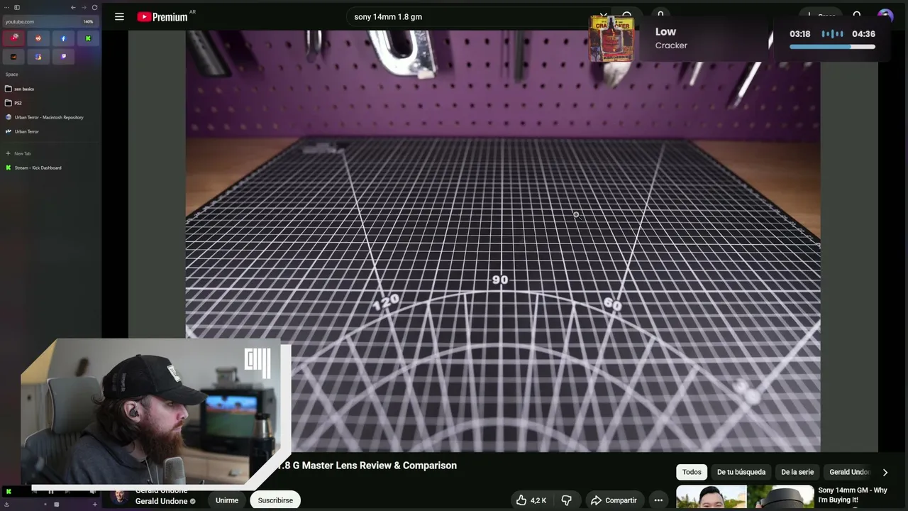Screen dimensions: 908x511
Task: Open the Gerald Undone channel name
Action: [x=162, y=501]
